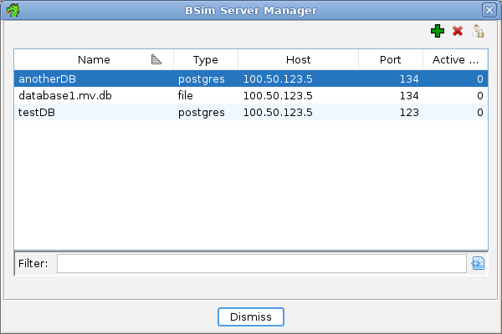502x334 pixels.
Task: Click the change user password icon
Action: (x=478, y=31)
